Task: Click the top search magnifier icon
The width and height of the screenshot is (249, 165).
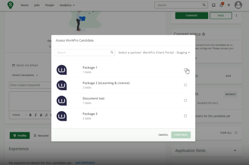Action: tap(204, 5)
